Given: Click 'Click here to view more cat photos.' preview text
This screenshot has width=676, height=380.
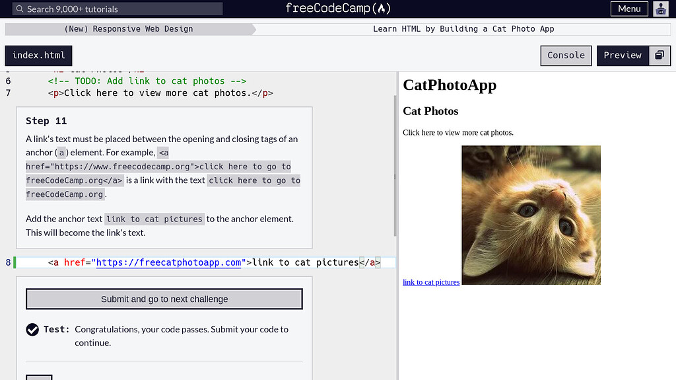Looking at the screenshot, I should tap(458, 133).
